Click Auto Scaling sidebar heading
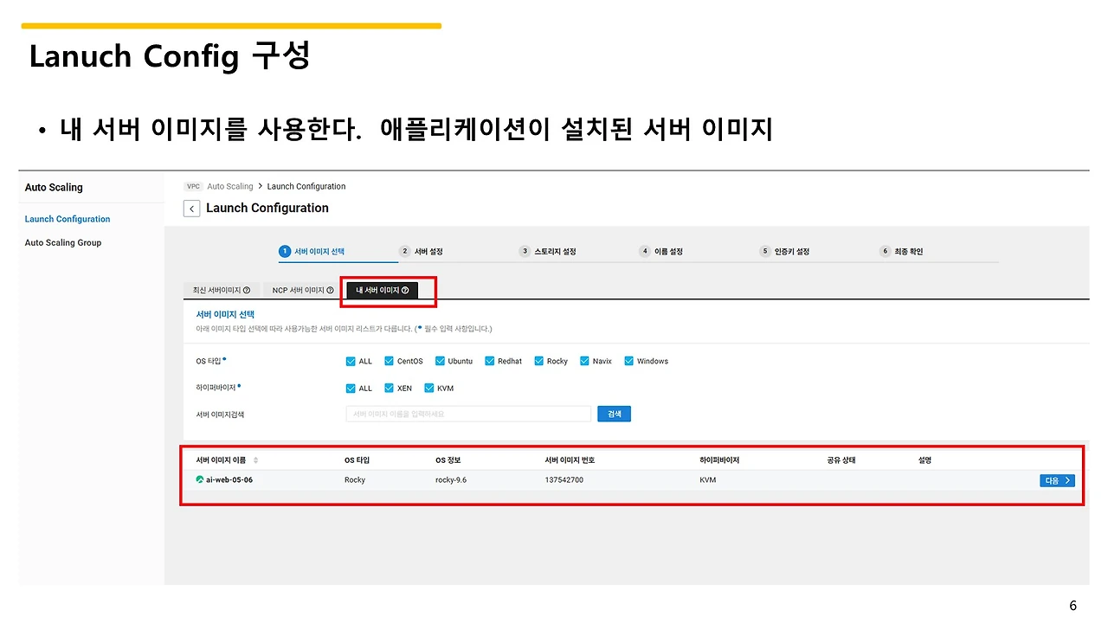Screen dimensions: 1108x623 [x=54, y=187]
